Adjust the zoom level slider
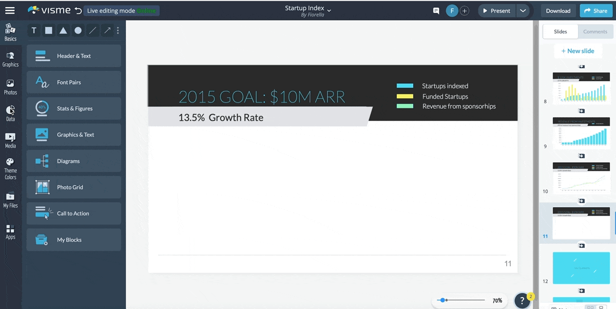 [443, 300]
